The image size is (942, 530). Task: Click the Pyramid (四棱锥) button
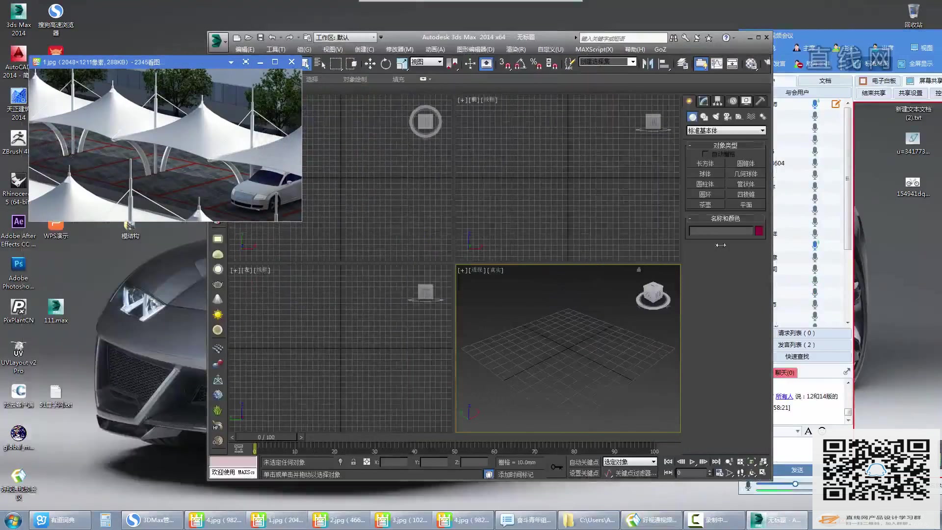[746, 194]
